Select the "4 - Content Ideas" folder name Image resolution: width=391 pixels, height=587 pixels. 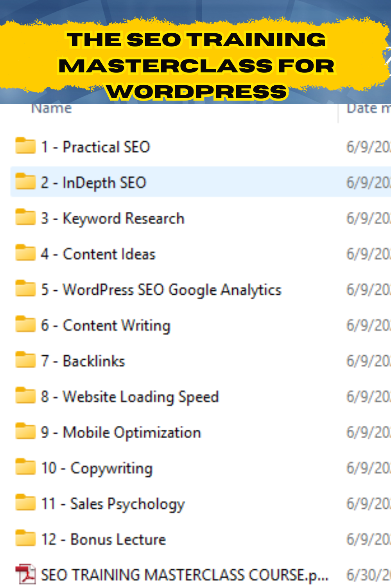tap(98, 254)
